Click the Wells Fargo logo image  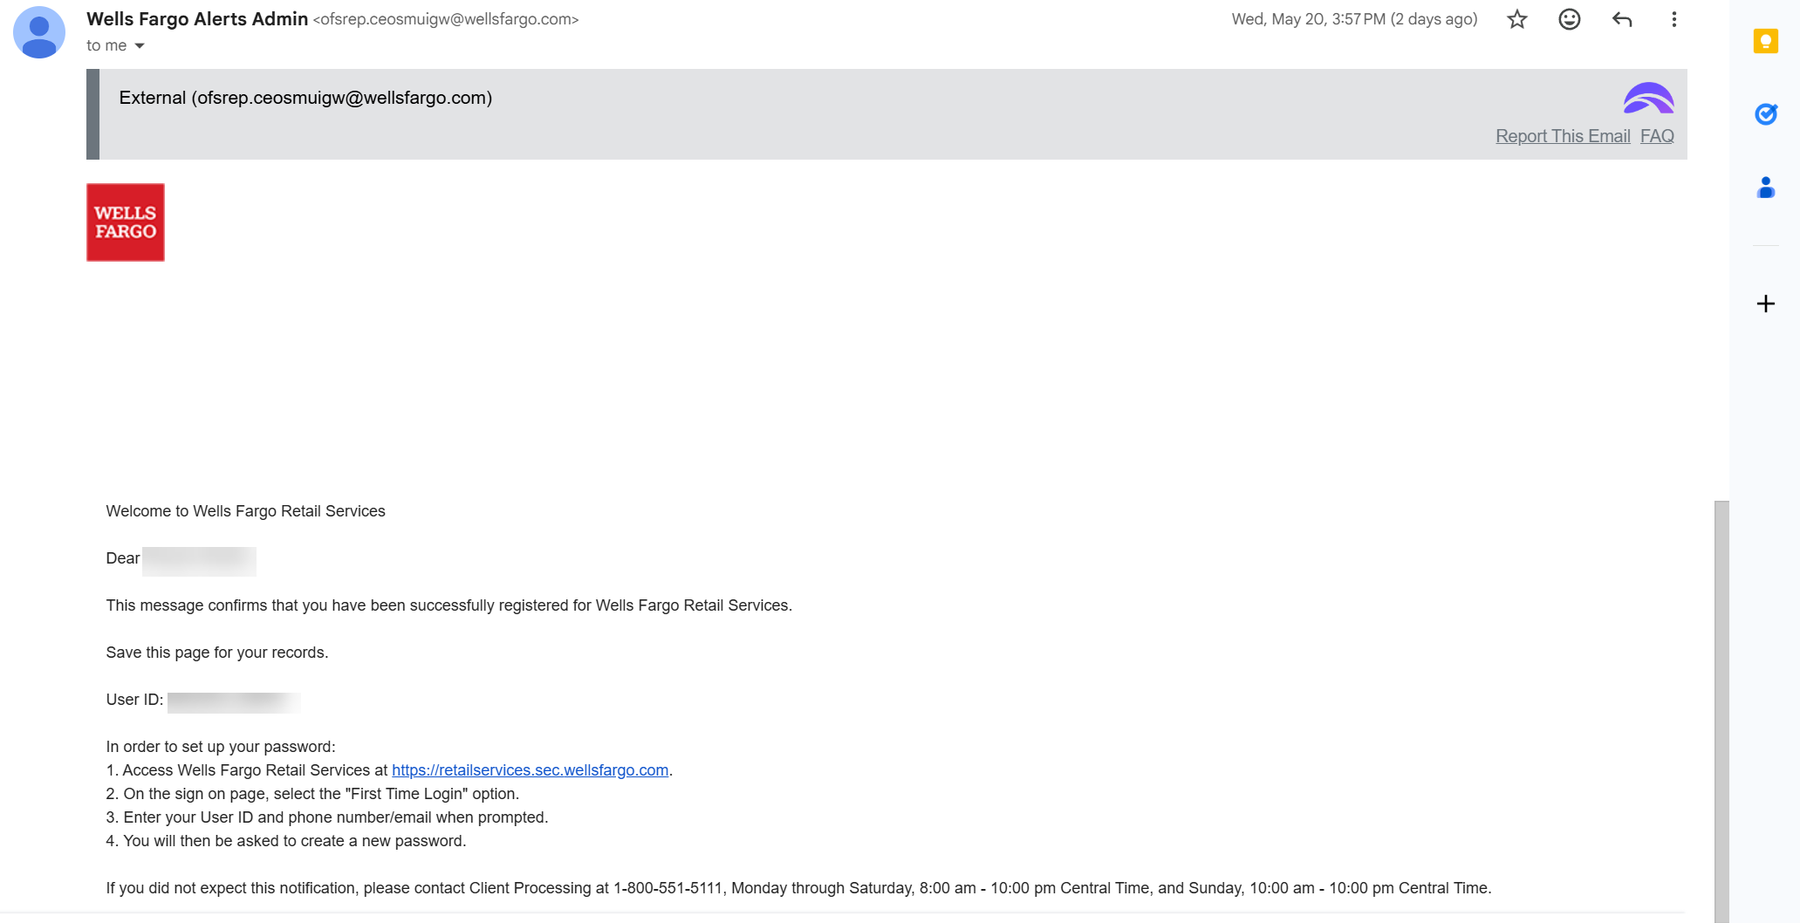click(126, 222)
